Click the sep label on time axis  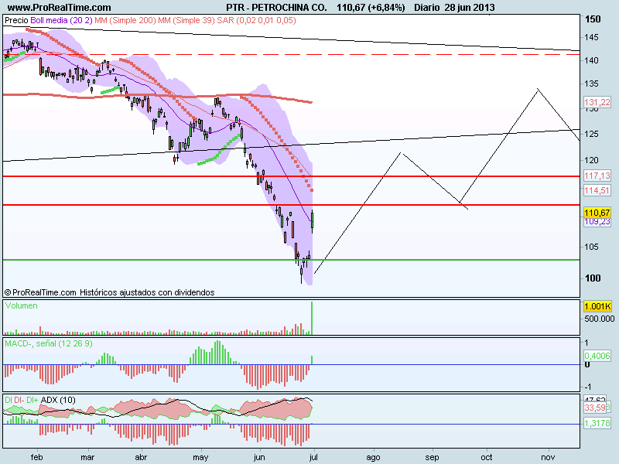pyautogui.click(x=432, y=458)
